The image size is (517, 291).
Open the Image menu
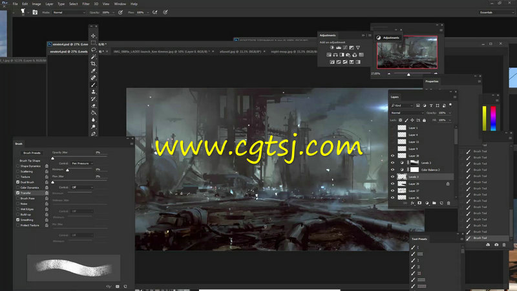pyautogui.click(x=36, y=4)
